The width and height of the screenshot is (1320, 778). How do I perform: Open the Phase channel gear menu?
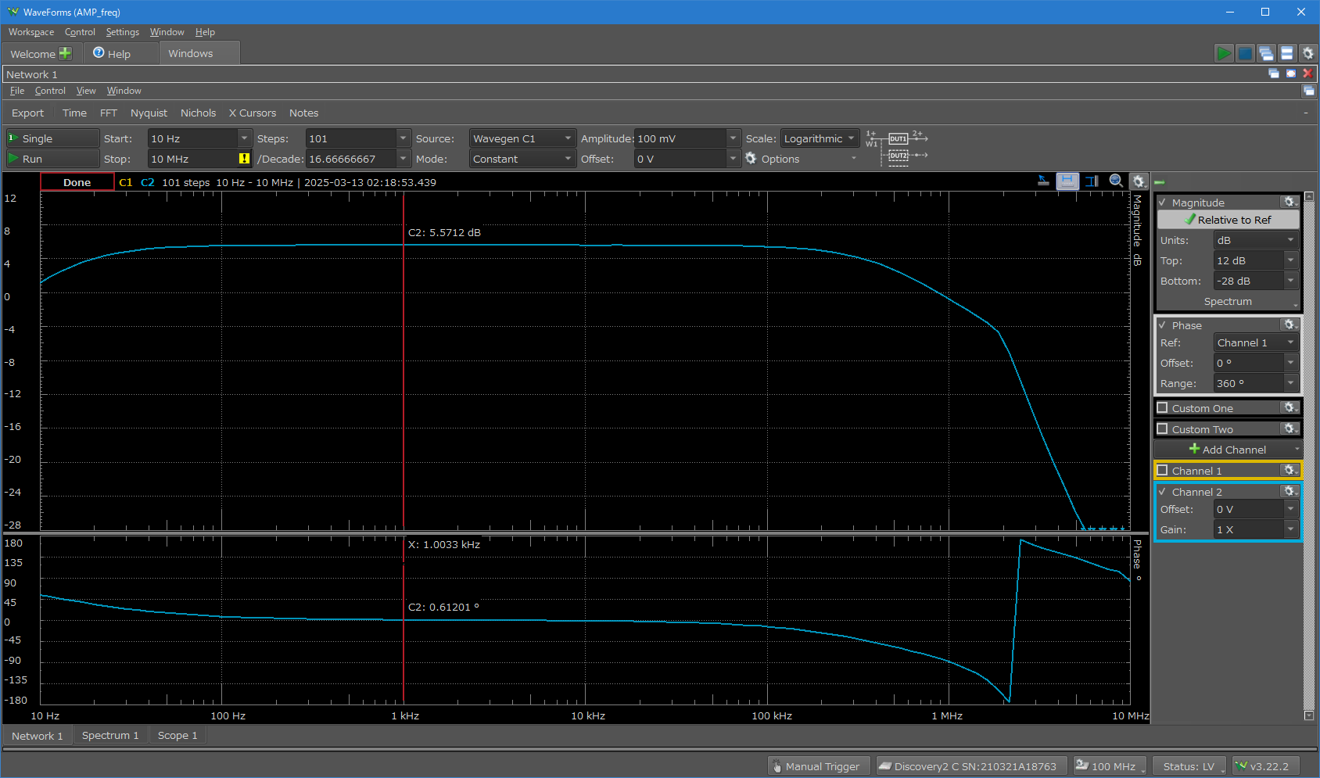pyautogui.click(x=1290, y=324)
